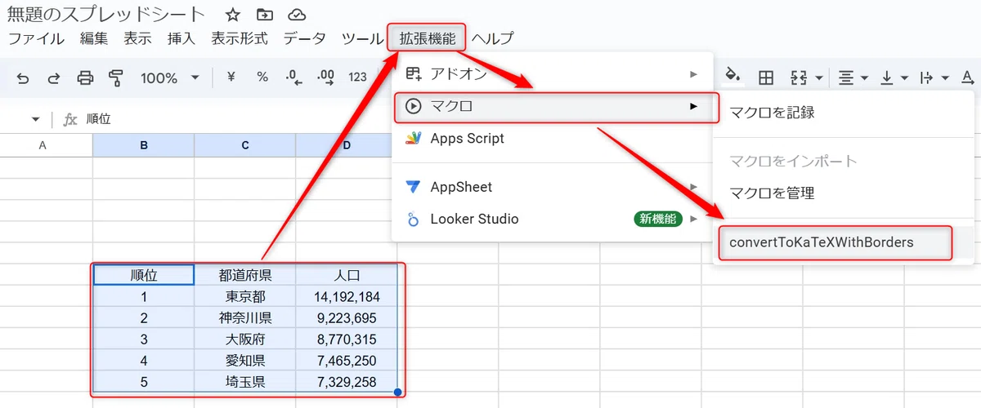Open the ファイル menu

pos(37,38)
